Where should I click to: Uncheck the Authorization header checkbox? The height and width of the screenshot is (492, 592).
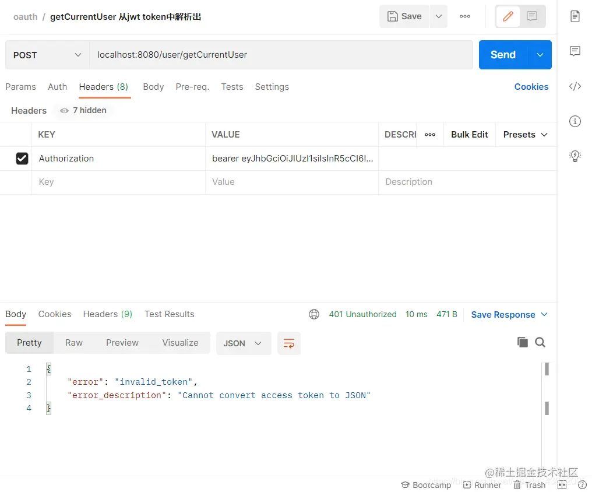[22, 158]
